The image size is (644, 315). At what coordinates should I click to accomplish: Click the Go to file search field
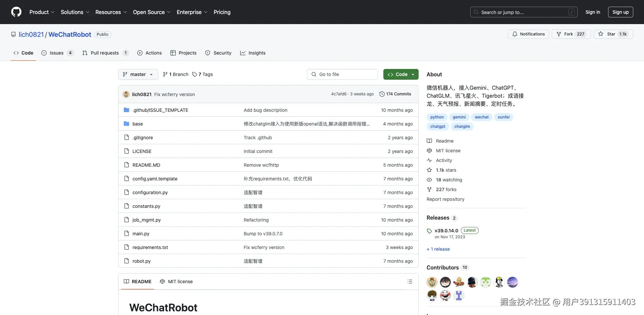(342, 74)
